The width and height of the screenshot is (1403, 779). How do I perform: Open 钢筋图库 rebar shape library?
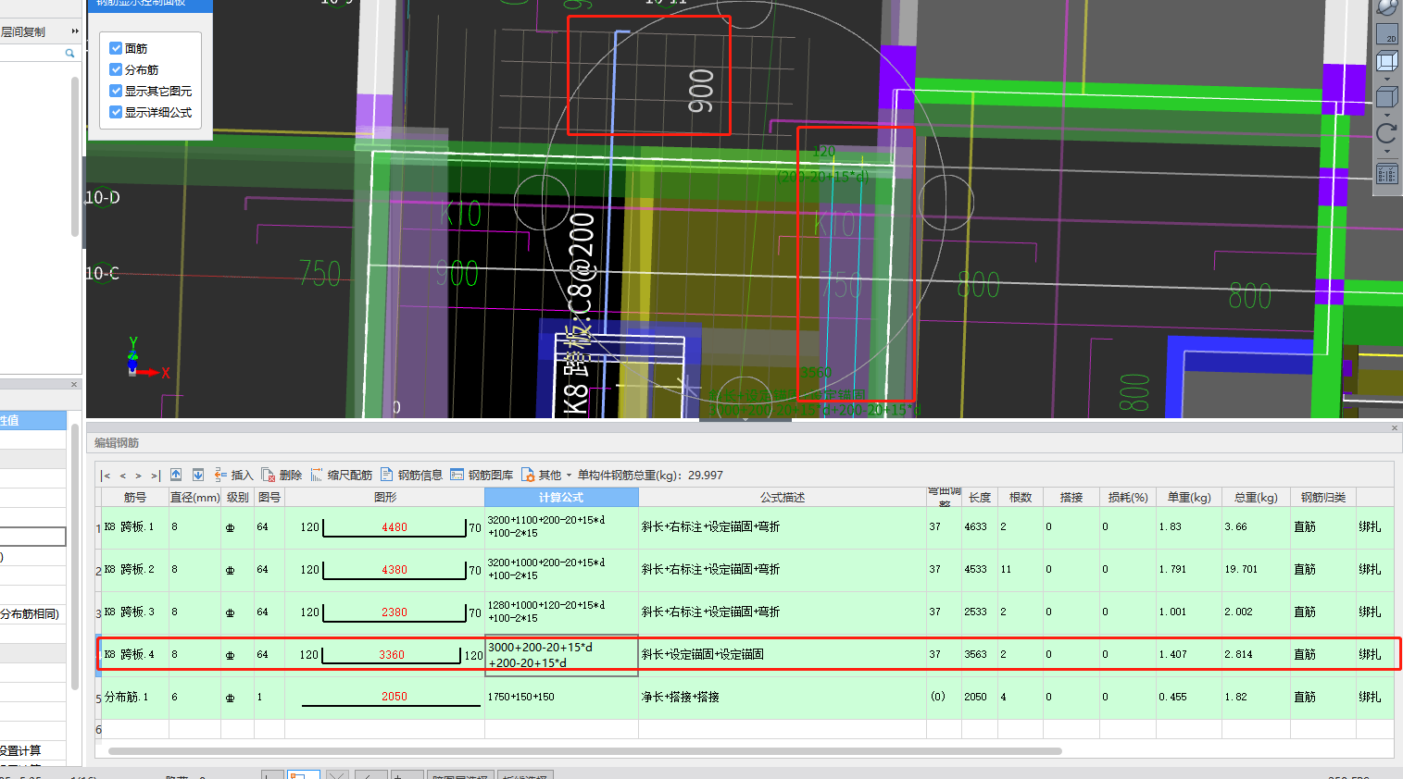pyautogui.click(x=482, y=475)
